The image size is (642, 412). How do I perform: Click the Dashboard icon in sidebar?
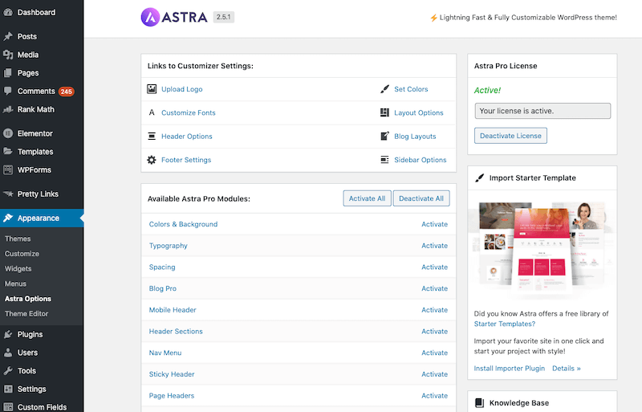(8, 12)
